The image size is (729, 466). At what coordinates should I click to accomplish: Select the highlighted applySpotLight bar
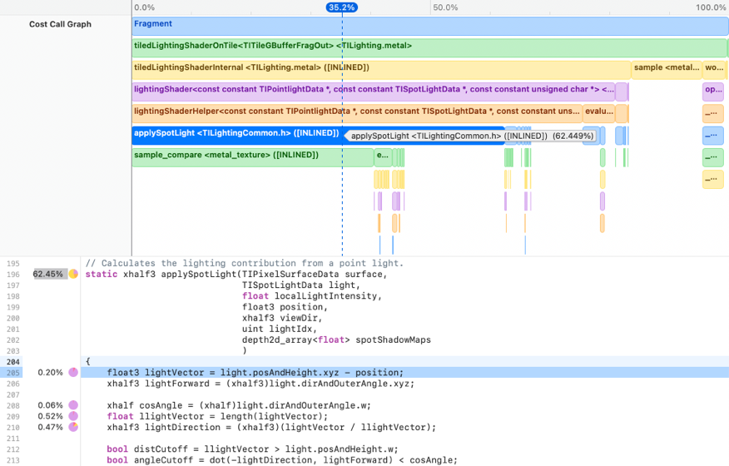[236, 133]
